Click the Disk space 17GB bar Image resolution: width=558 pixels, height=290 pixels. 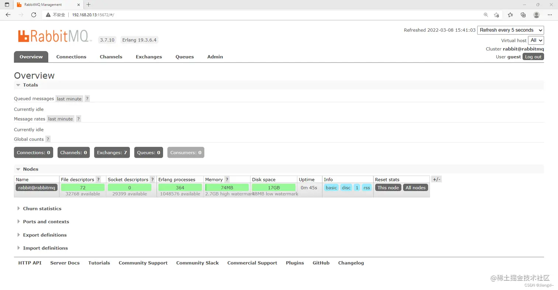click(x=274, y=188)
